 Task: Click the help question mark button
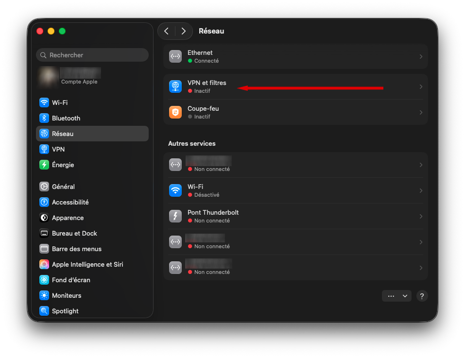point(422,296)
